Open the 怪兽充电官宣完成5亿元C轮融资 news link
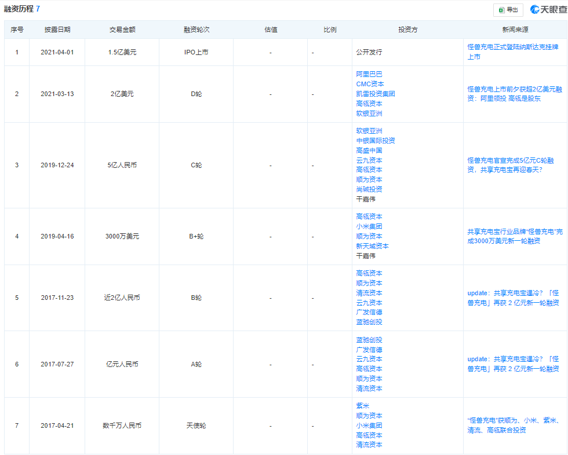 511,165
